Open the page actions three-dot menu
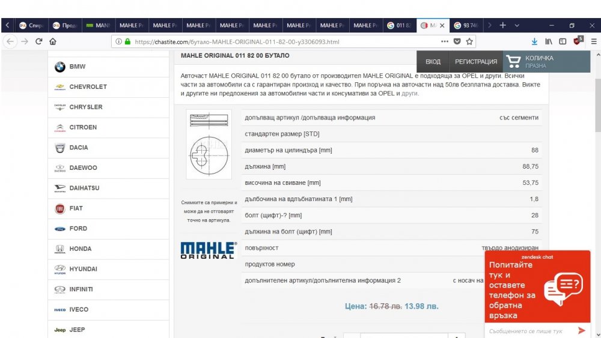601x338 pixels. pos(444,41)
